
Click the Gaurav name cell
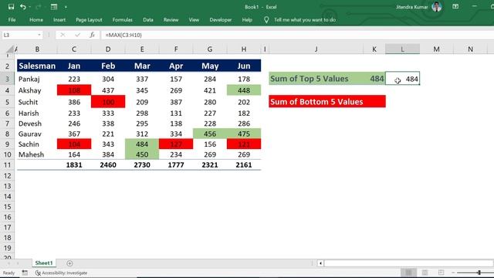click(37, 134)
